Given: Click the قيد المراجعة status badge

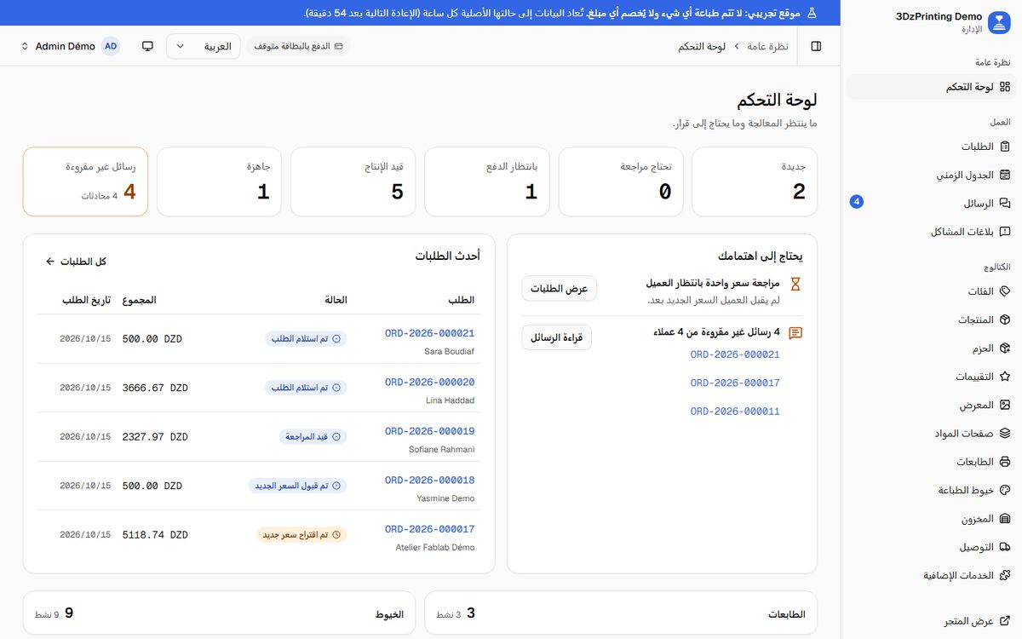Looking at the screenshot, I should tap(313, 437).
